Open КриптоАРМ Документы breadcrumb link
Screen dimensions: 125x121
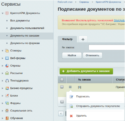tap(108, 2)
